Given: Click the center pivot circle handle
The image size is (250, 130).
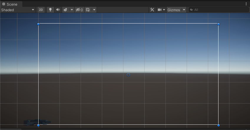Looking at the screenshot, I should (x=128, y=75).
